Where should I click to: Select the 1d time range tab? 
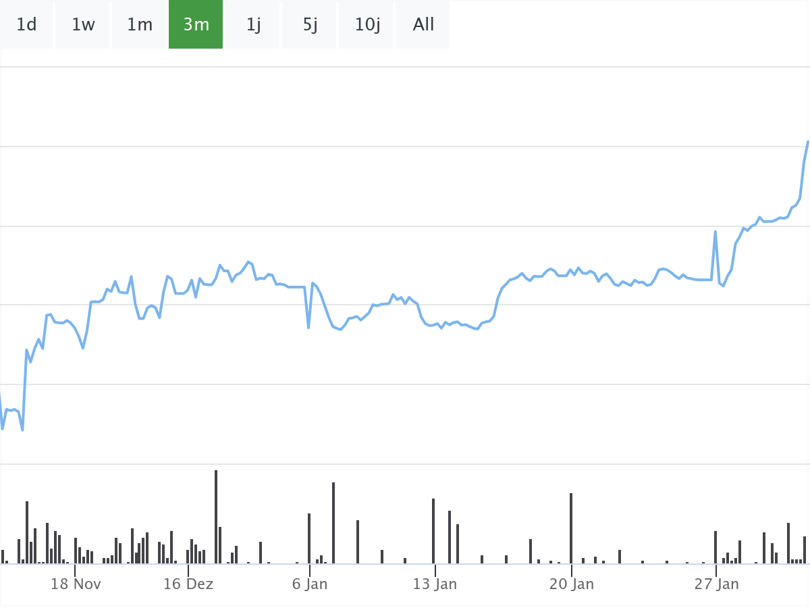pos(26,25)
